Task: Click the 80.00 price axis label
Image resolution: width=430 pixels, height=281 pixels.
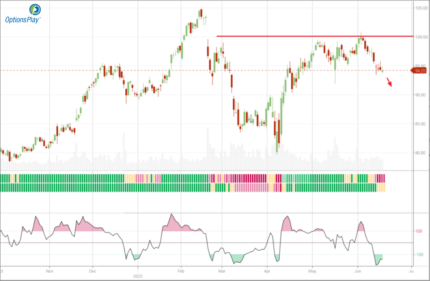Action: pos(421,153)
